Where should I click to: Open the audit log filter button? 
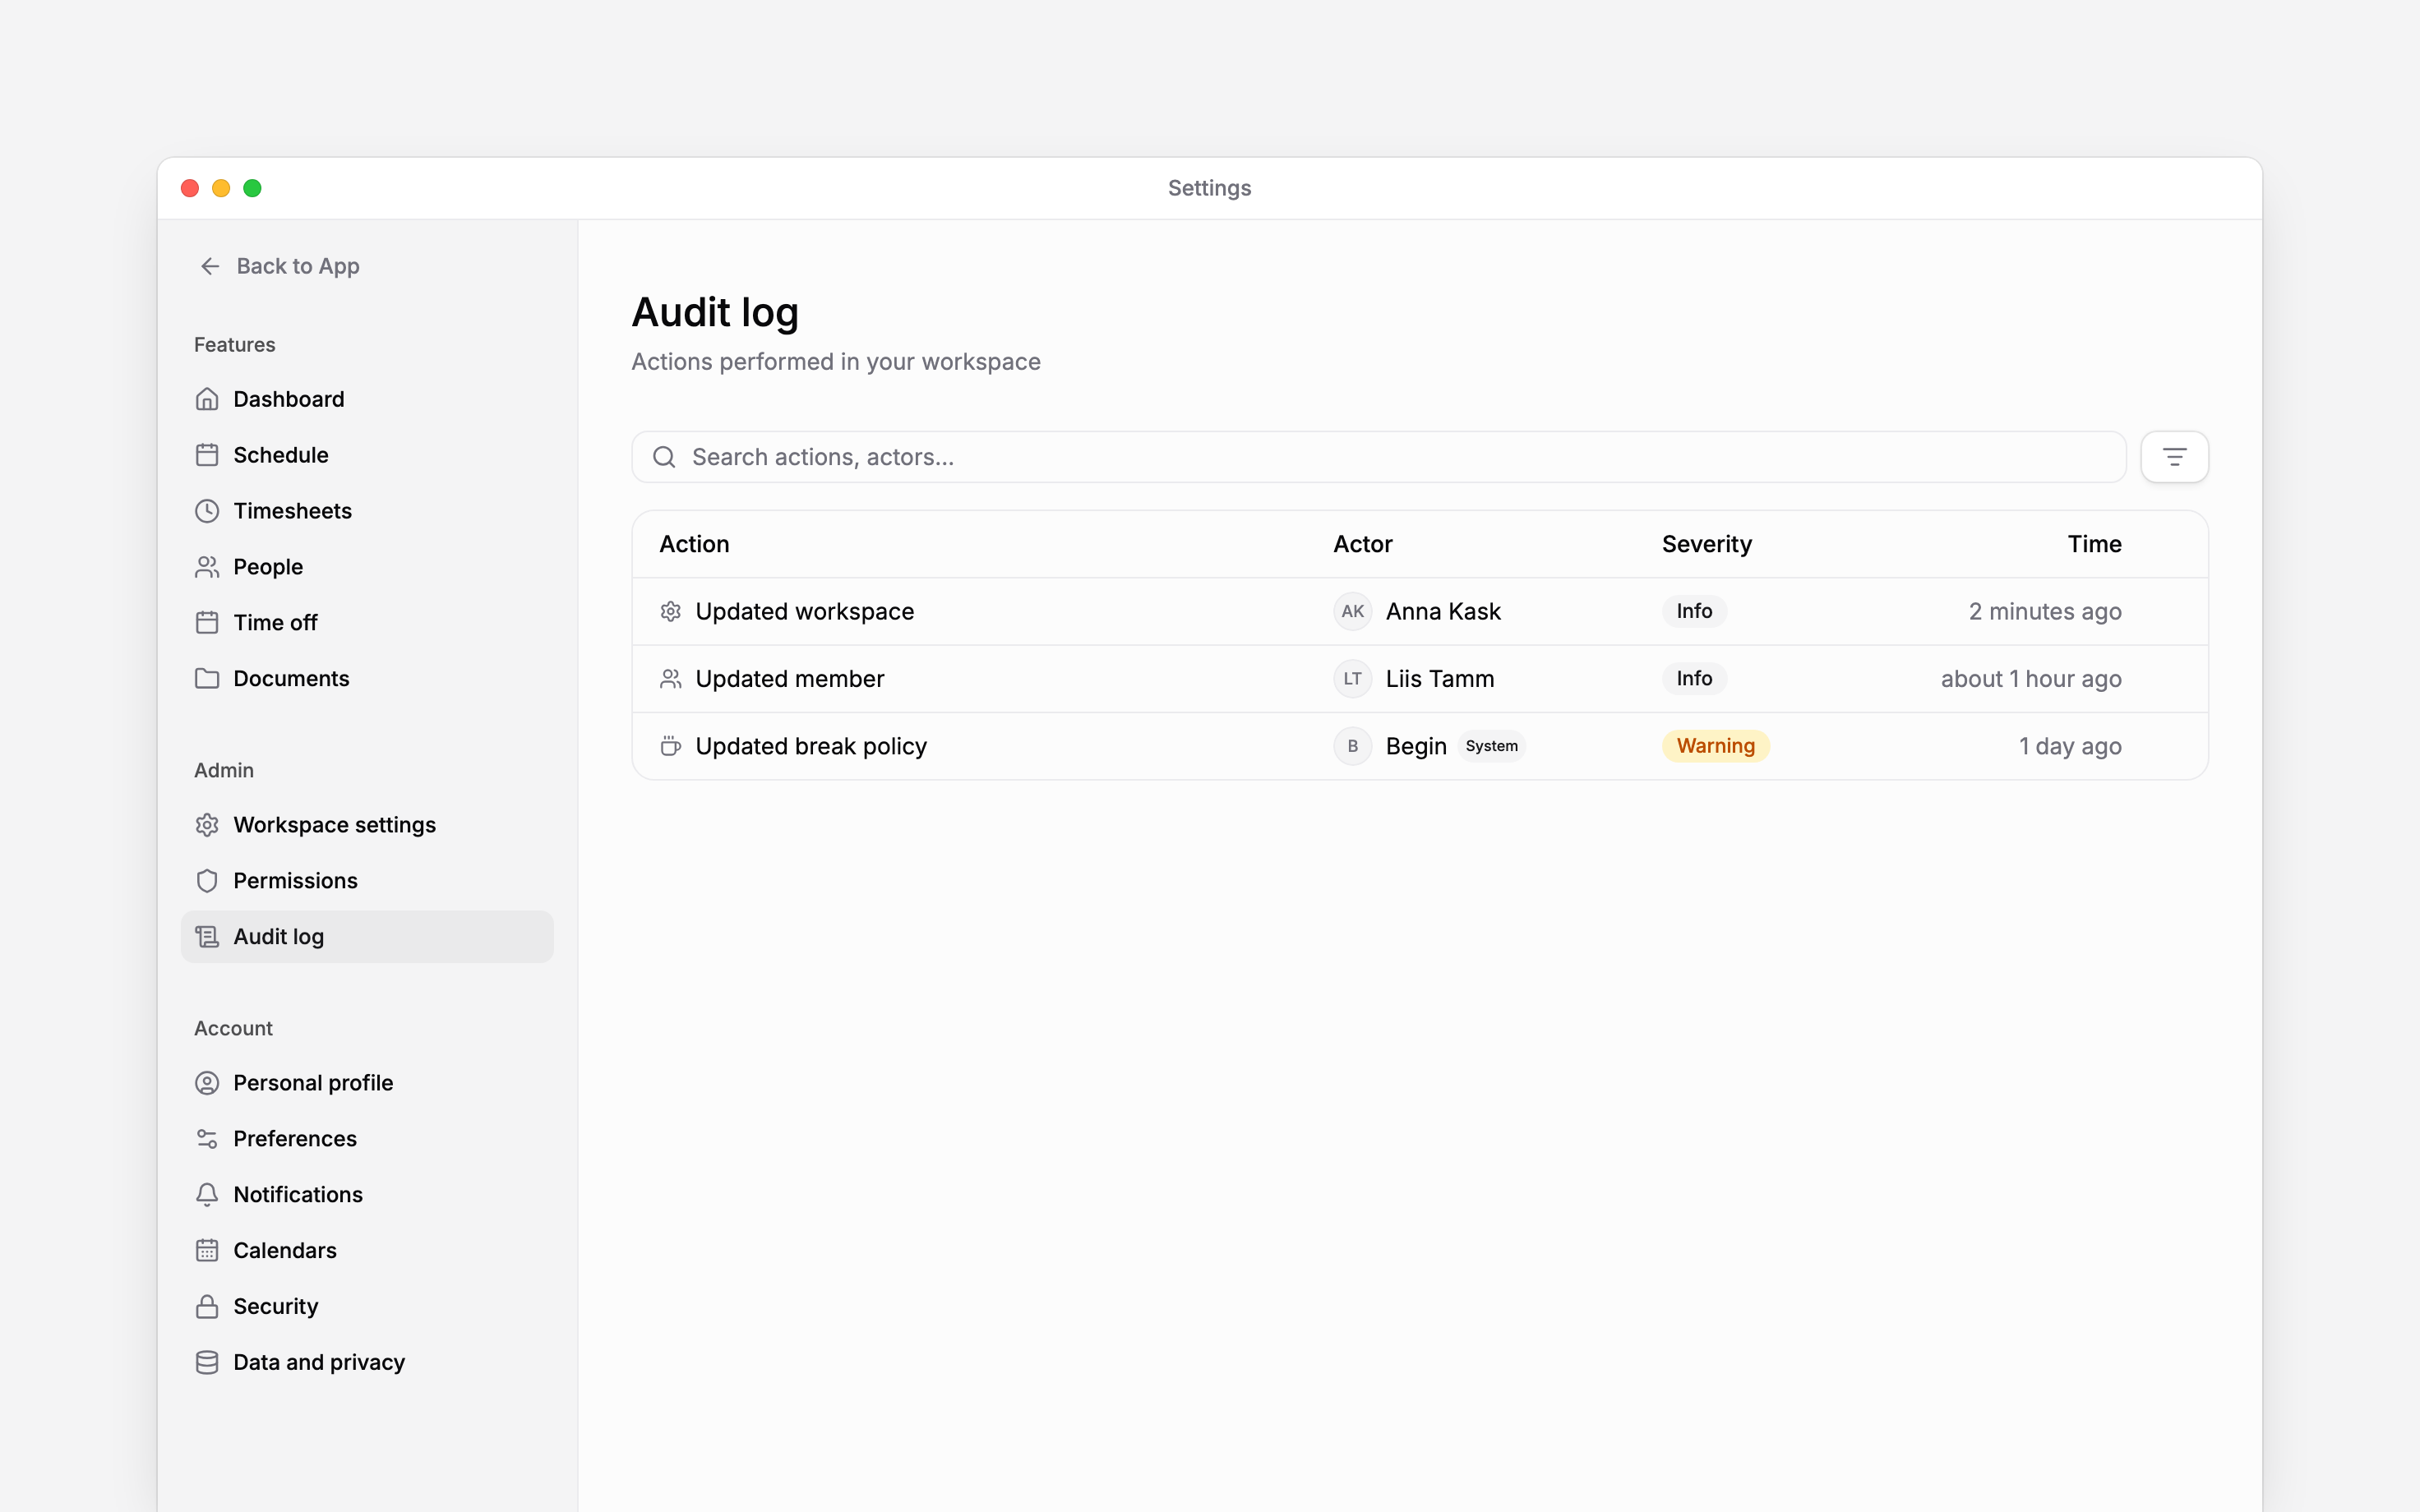click(2174, 457)
